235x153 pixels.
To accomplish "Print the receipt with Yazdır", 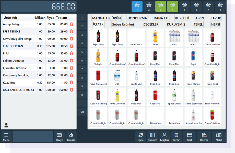I will click(x=176, y=137).
